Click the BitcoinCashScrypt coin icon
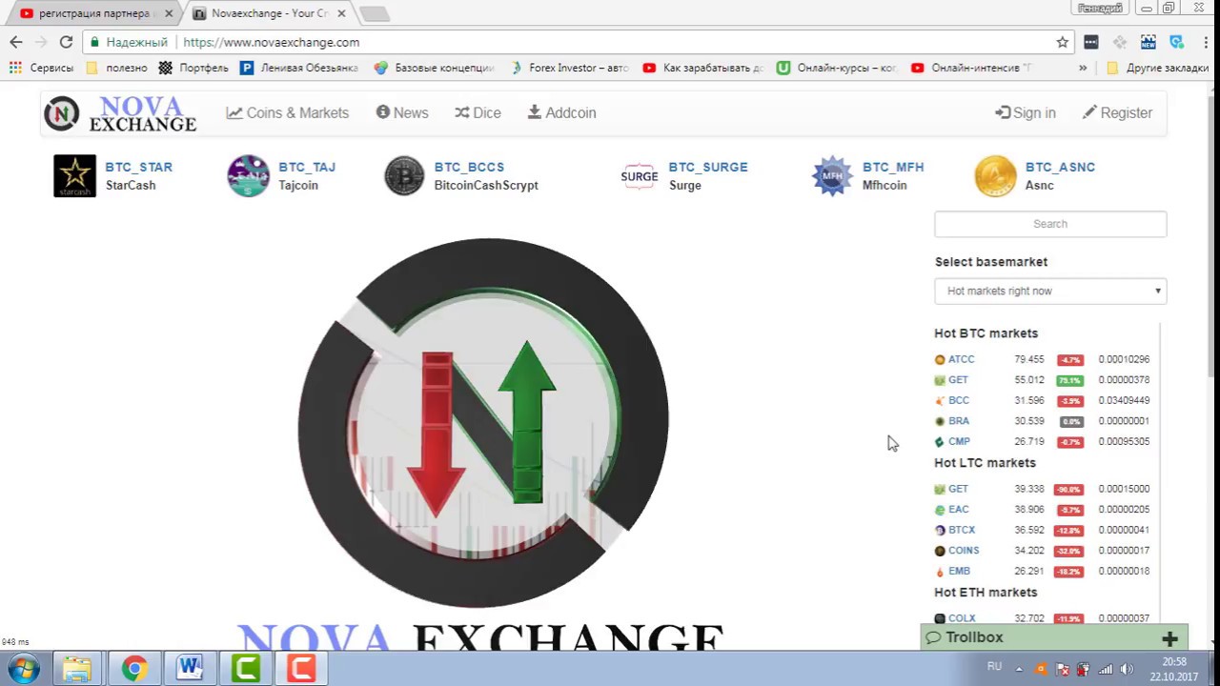Screen dimensions: 1220x686 (404, 176)
